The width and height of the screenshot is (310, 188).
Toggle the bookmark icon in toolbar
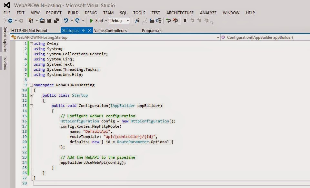[185, 21]
